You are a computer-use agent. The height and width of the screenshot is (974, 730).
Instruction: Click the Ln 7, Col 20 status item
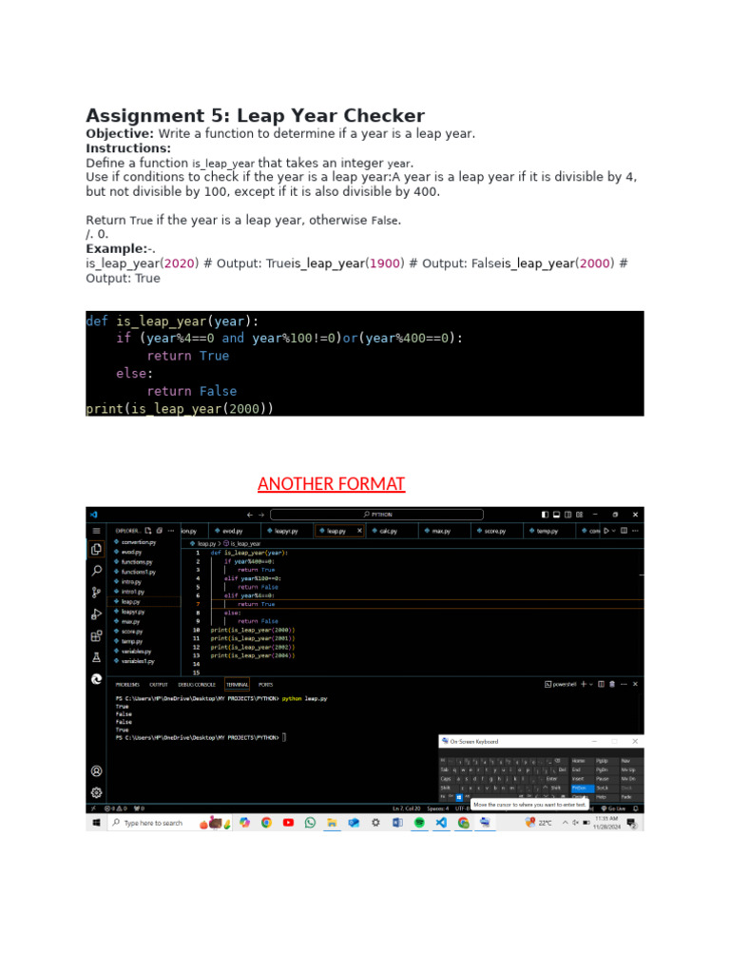407,808
